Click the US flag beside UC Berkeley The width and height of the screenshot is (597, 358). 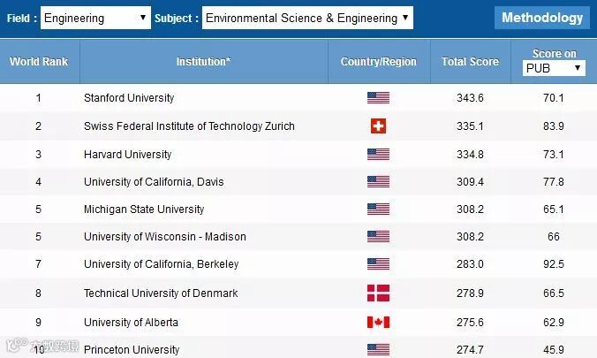[378, 263]
